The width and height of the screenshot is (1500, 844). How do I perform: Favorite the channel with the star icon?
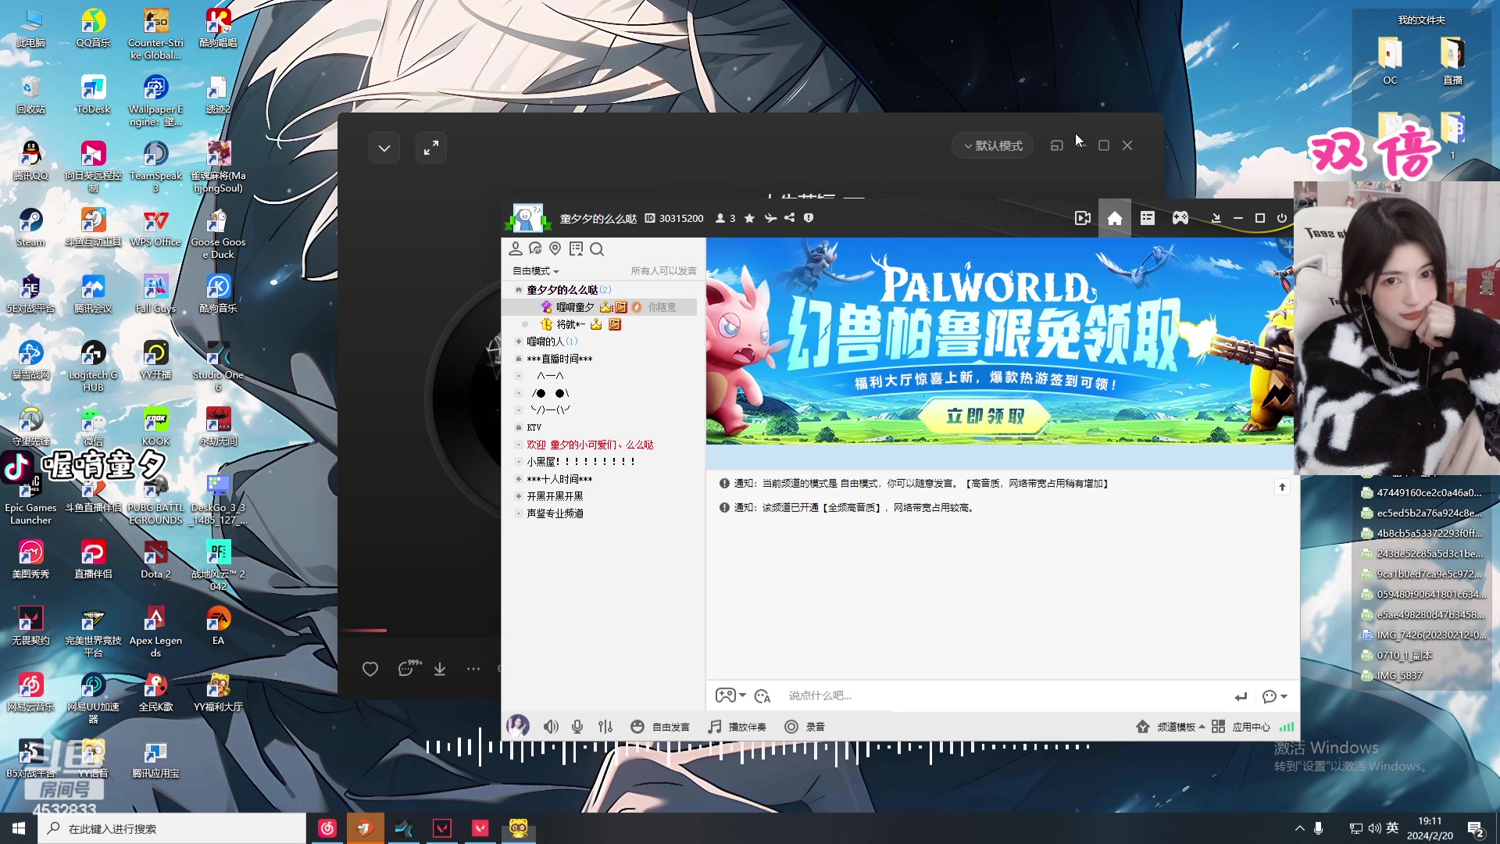click(749, 218)
